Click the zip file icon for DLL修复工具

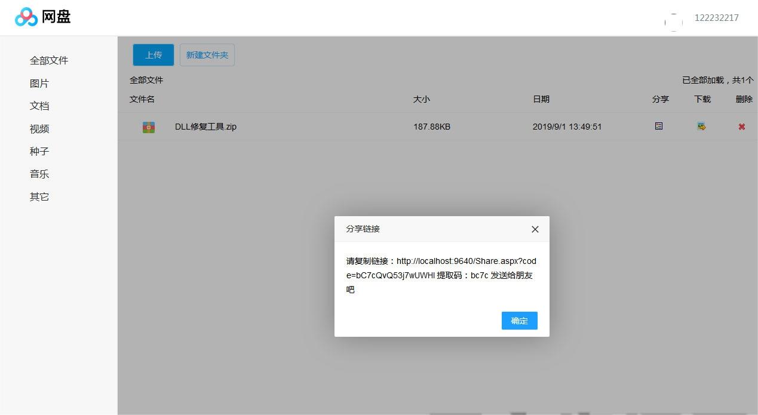pos(149,127)
